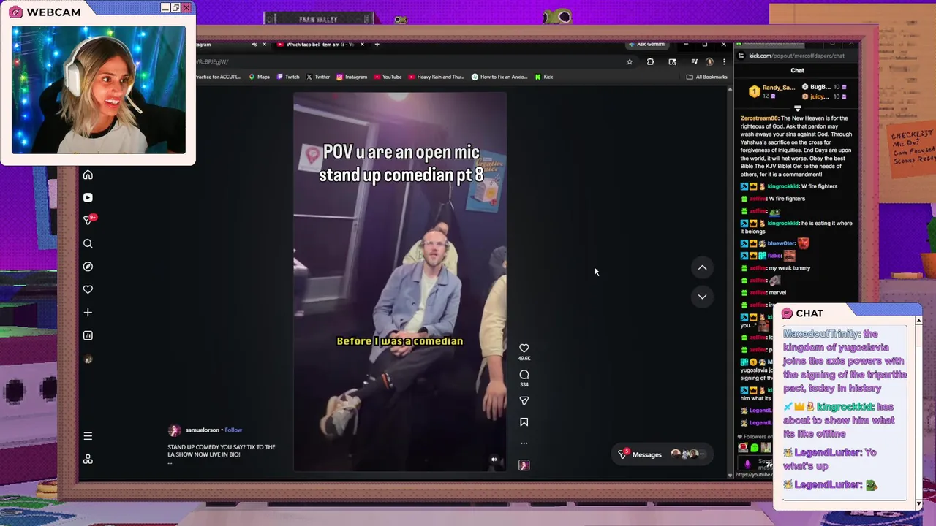Click Ask Gemini button in browser title bar
Viewport: 936px width, 526px height.
tap(647, 44)
